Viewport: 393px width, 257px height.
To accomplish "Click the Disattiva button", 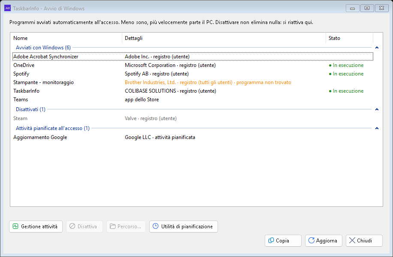I will point(85,227).
